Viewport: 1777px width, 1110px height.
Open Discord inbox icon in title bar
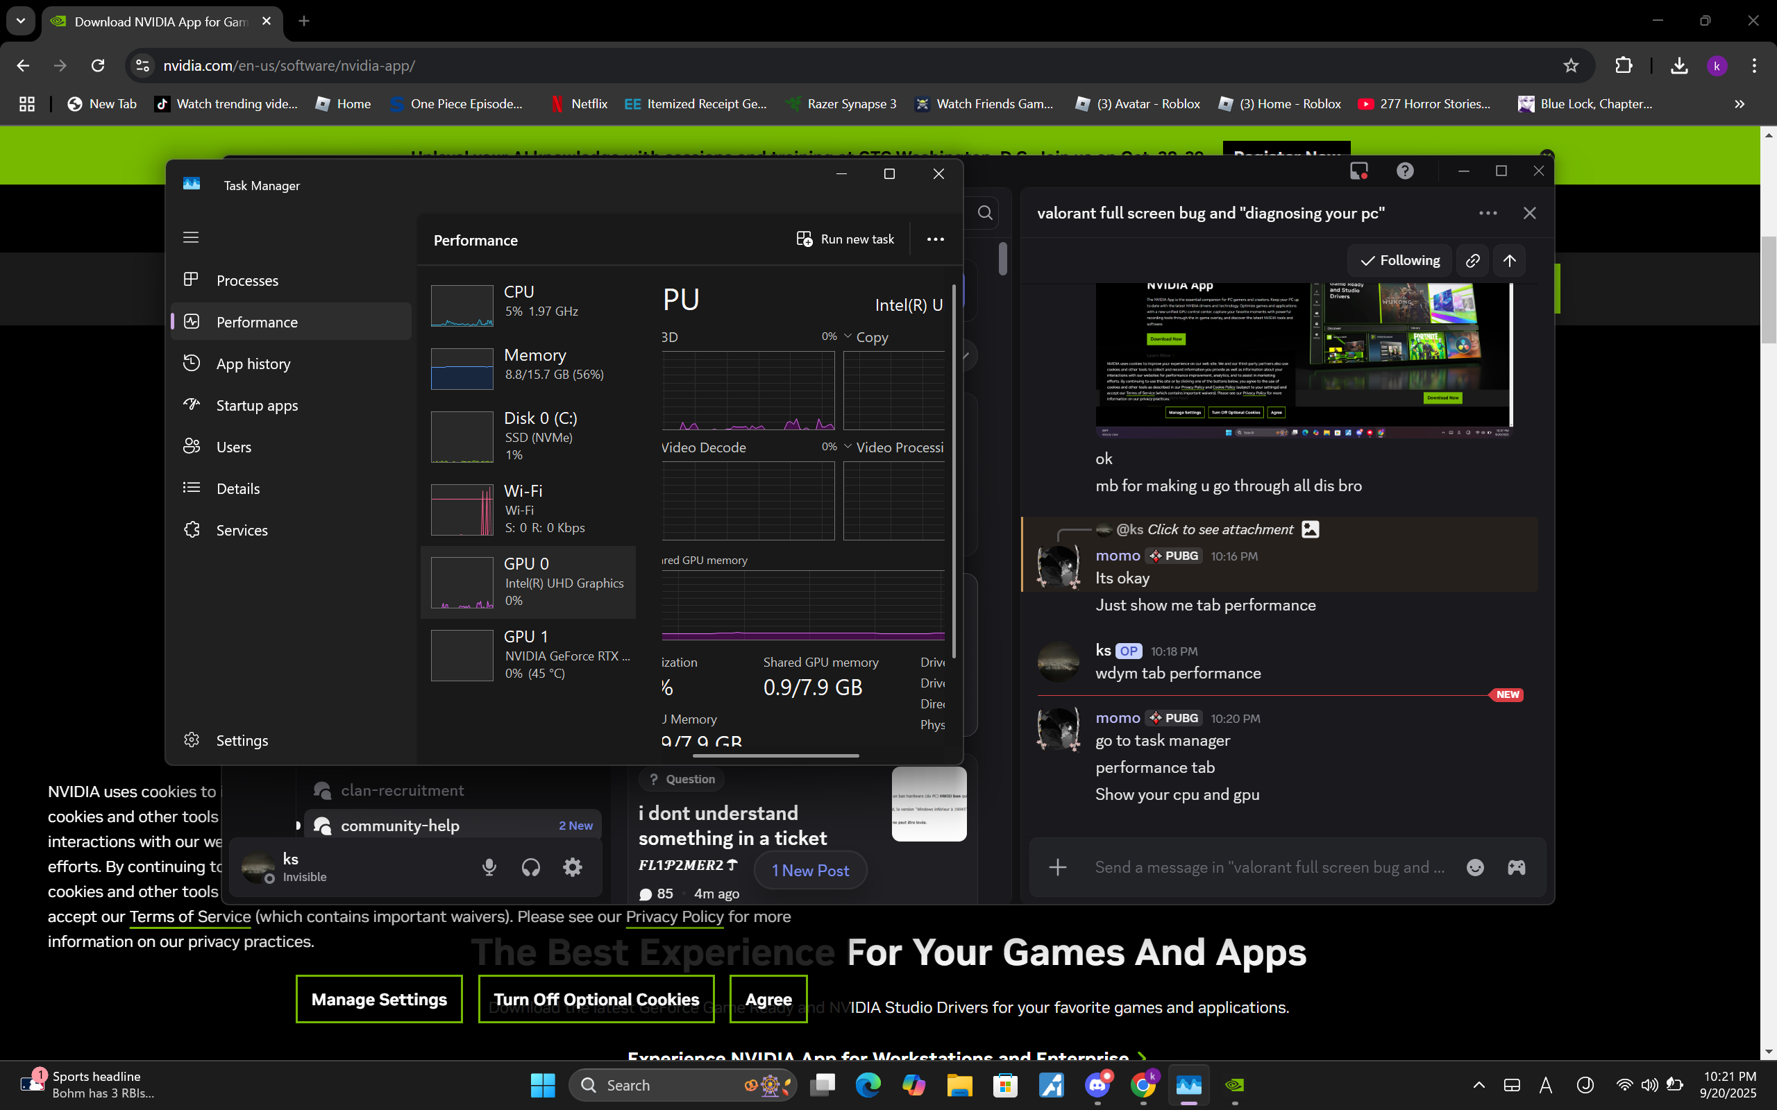tap(1358, 171)
